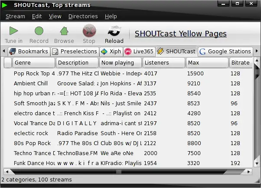The height and width of the screenshot is (188, 261).
Task: Click the Record toolbar icon
Action: pos(39,31)
